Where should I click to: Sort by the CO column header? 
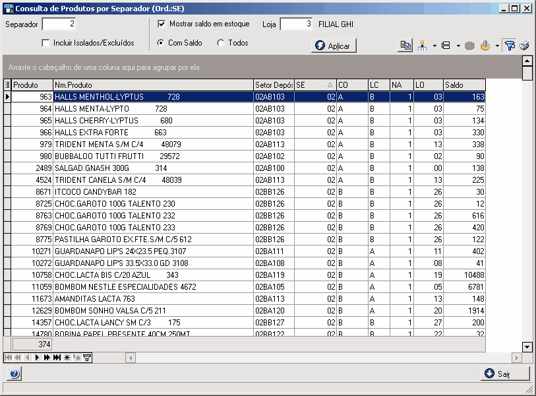pyautogui.click(x=353, y=85)
